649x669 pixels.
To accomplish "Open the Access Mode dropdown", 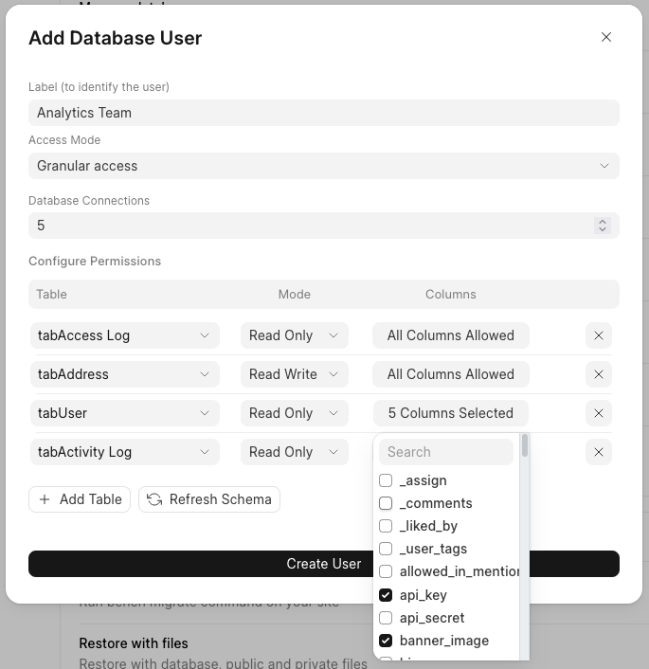I will [323, 166].
